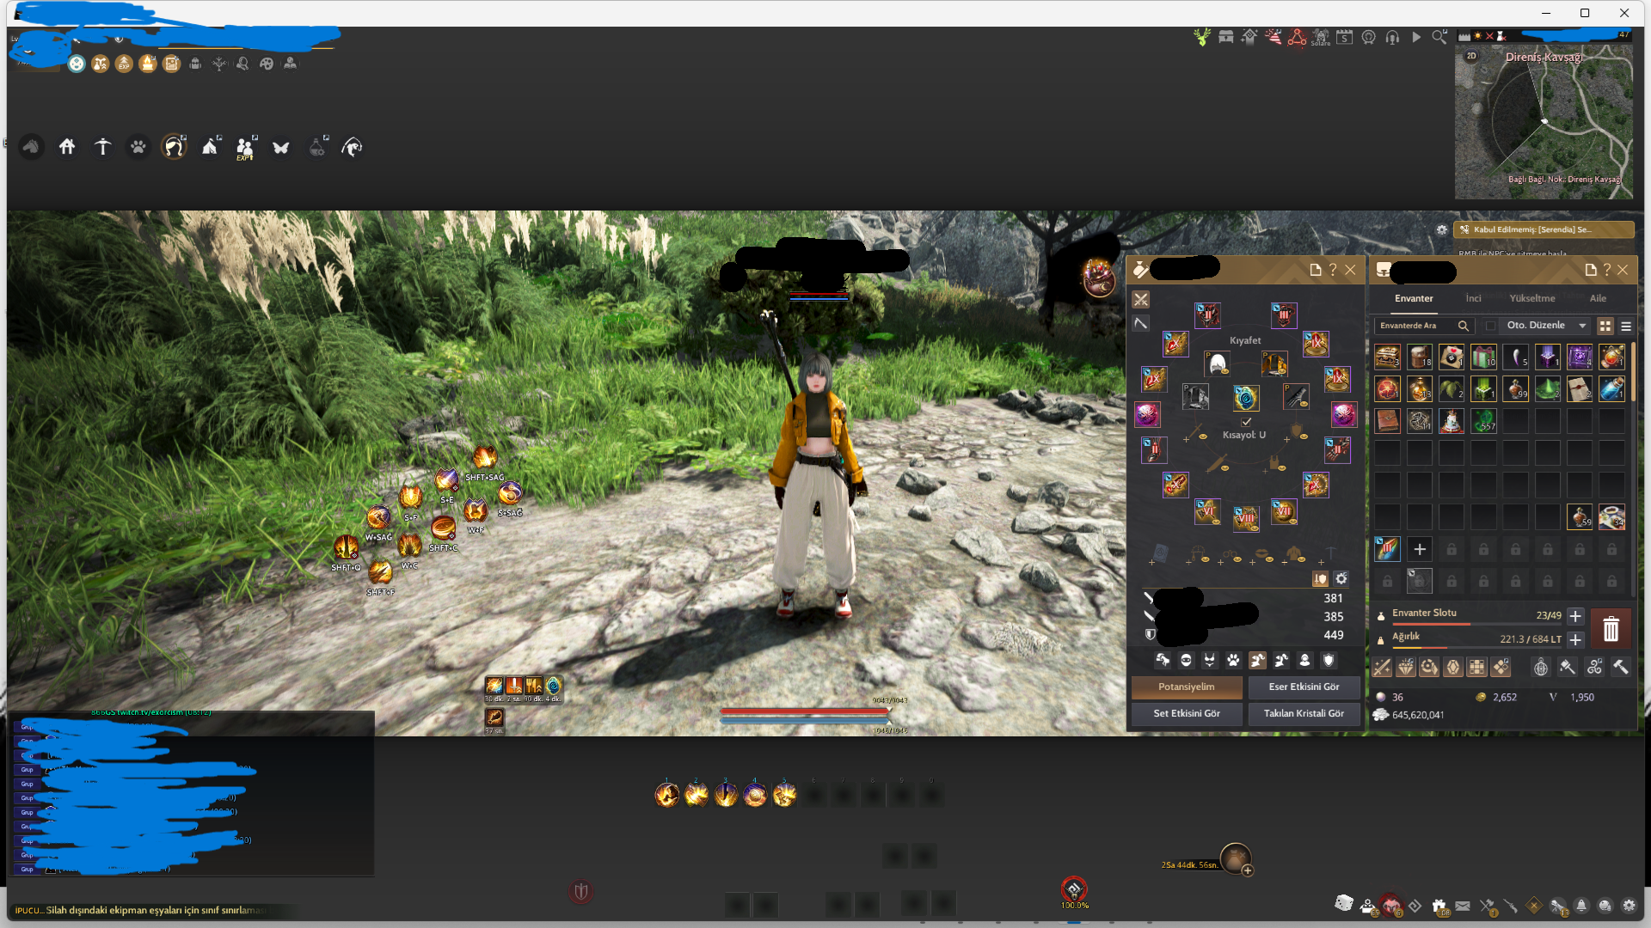The width and height of the screenshot is (1651, 928).
Task: Open the fairy butterfly icon
Action: [280, 147]
